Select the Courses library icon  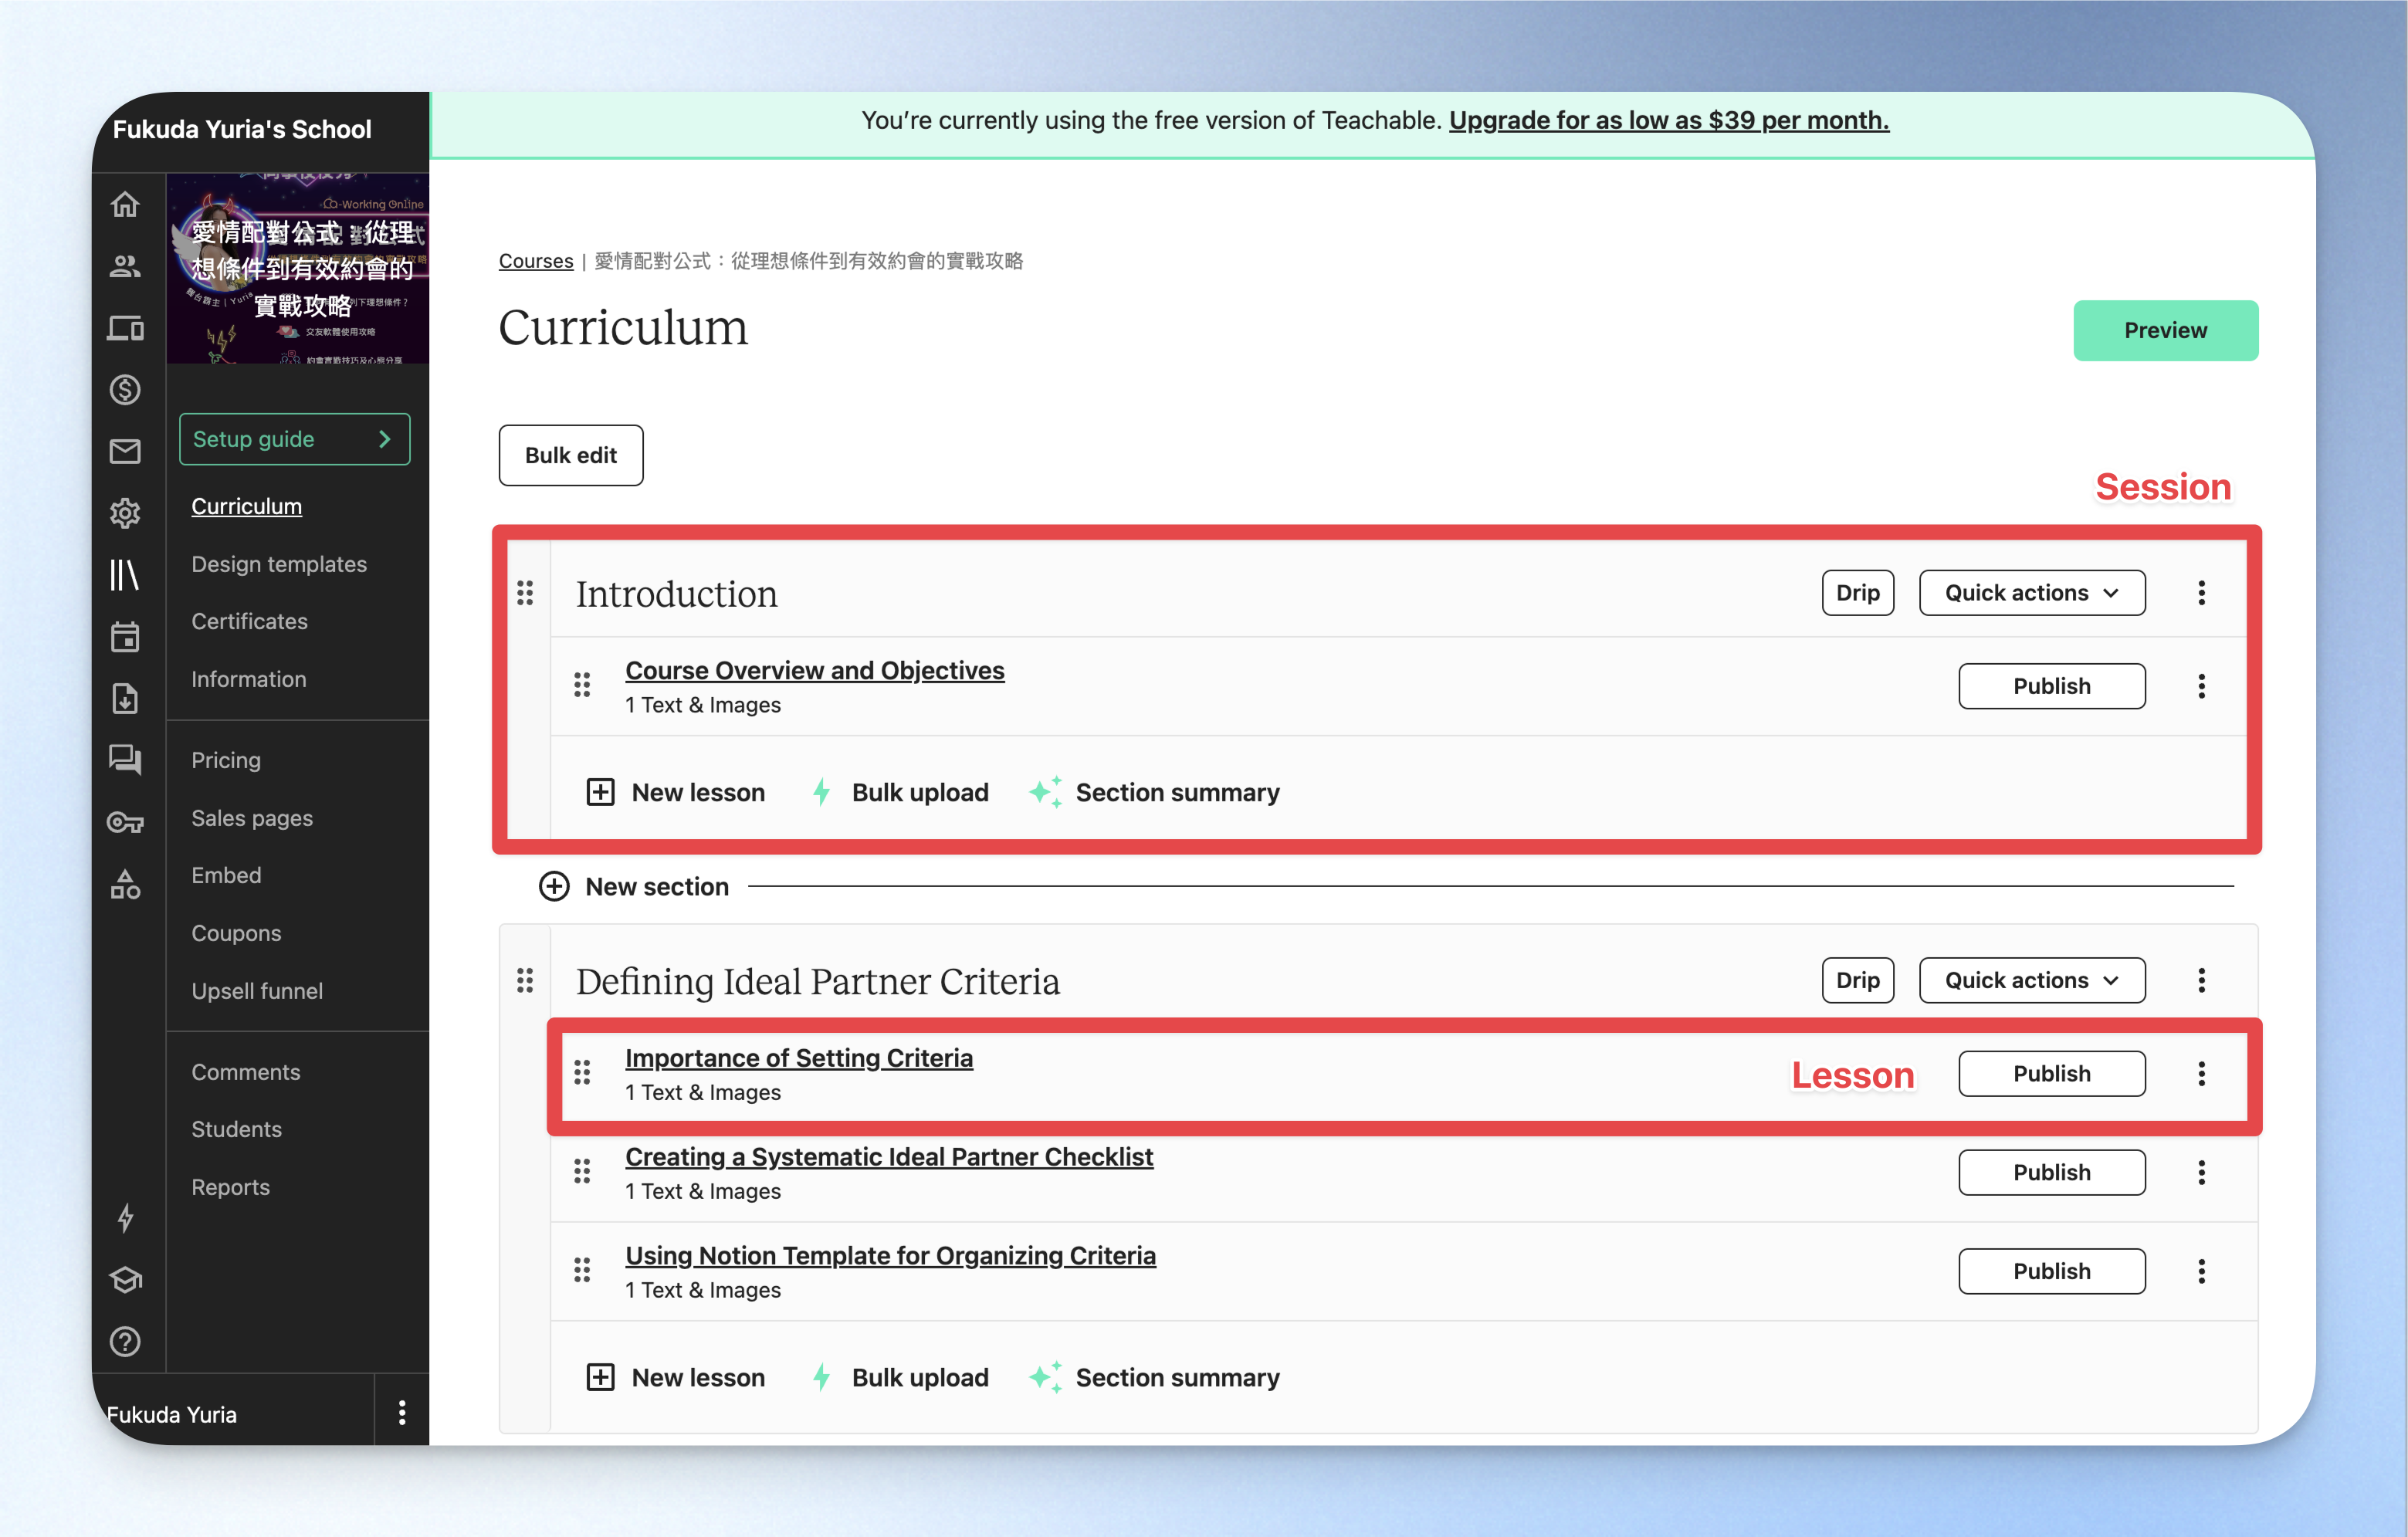(x=125, y=575)
